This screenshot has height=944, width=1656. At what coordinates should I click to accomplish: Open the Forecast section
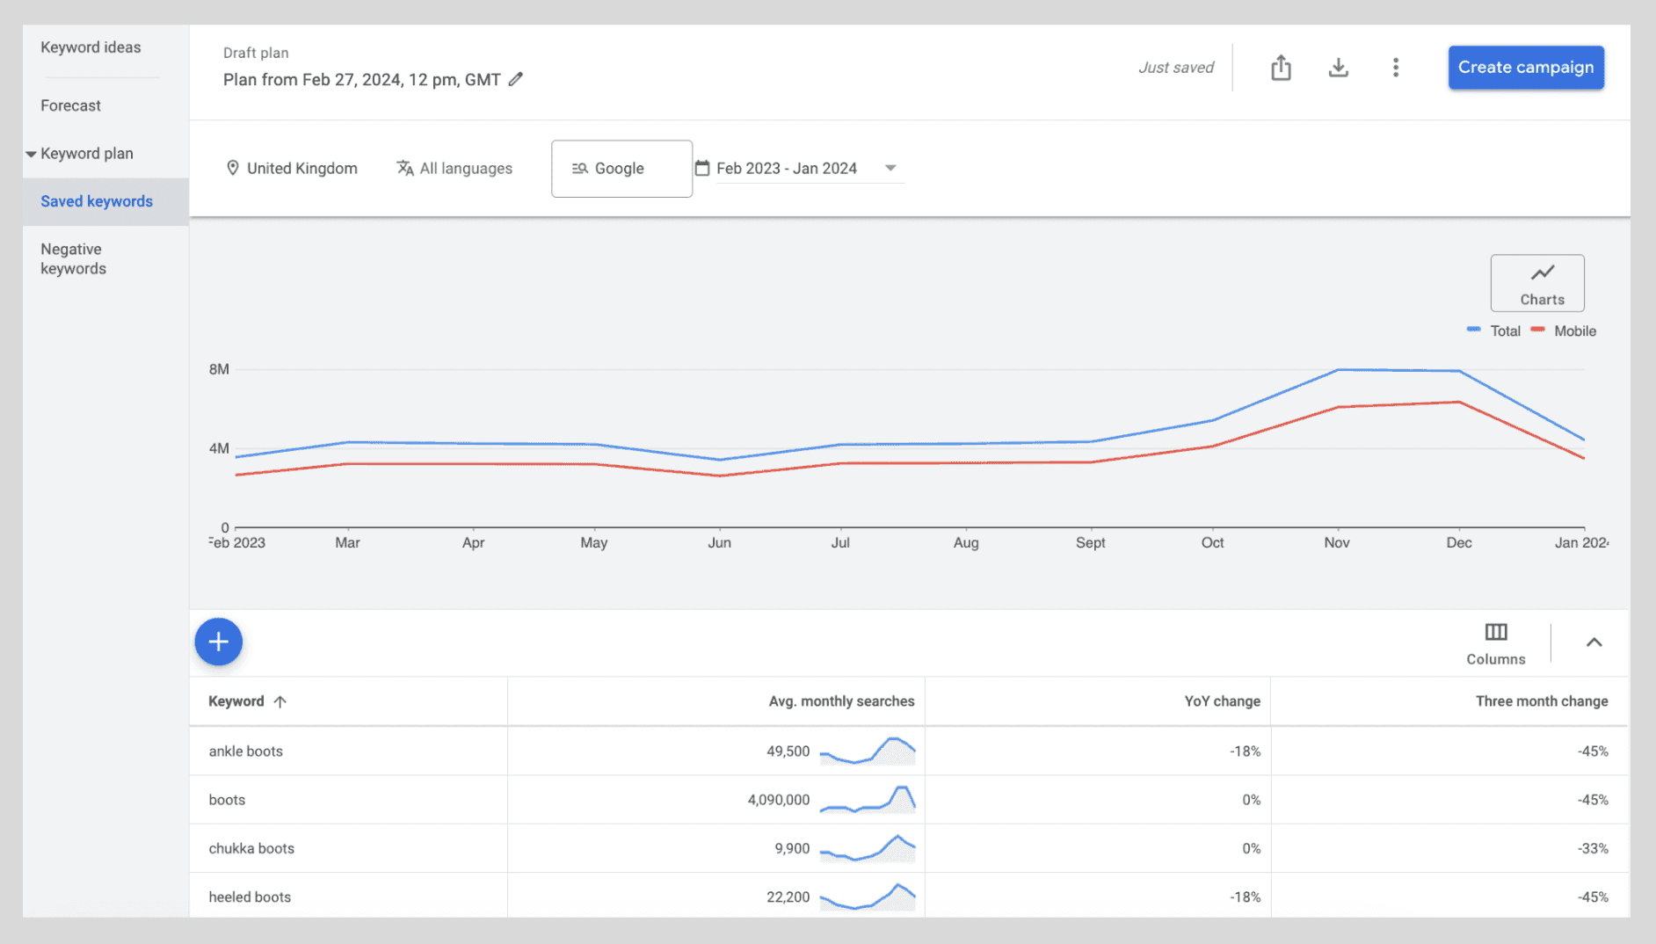coord(70,105)
